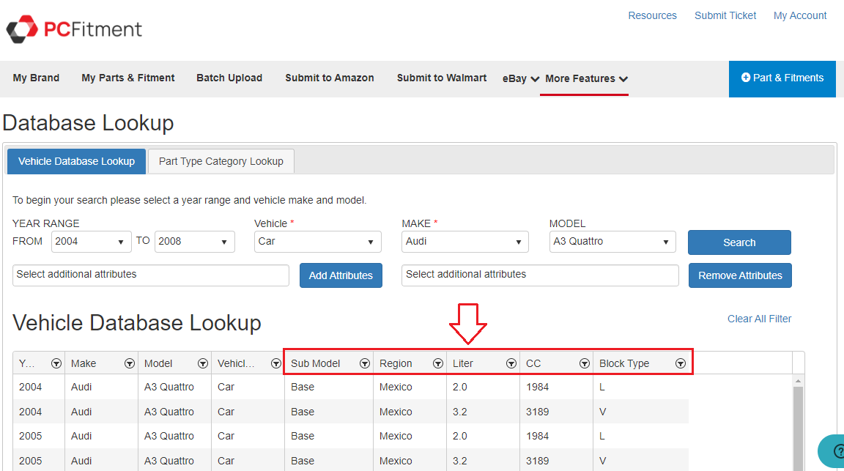Screen dimensions: 844x471
Task: Click the Clear All Filter link
Action: pos(759,319)
